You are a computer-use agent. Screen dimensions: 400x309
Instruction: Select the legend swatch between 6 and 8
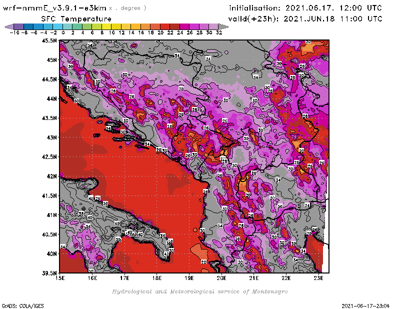[96, 26]
